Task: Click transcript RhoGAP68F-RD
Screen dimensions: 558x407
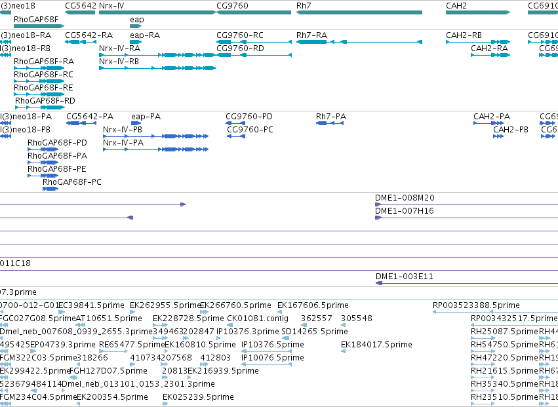Action: click(40, 107)
